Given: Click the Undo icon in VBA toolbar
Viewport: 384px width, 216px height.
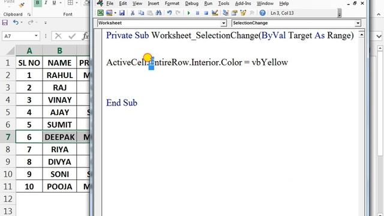Looking at the screenshot, I should point(169,13).
